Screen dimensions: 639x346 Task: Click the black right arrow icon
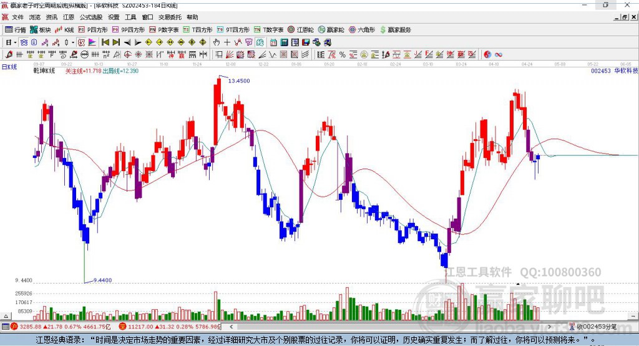[138, 42]
